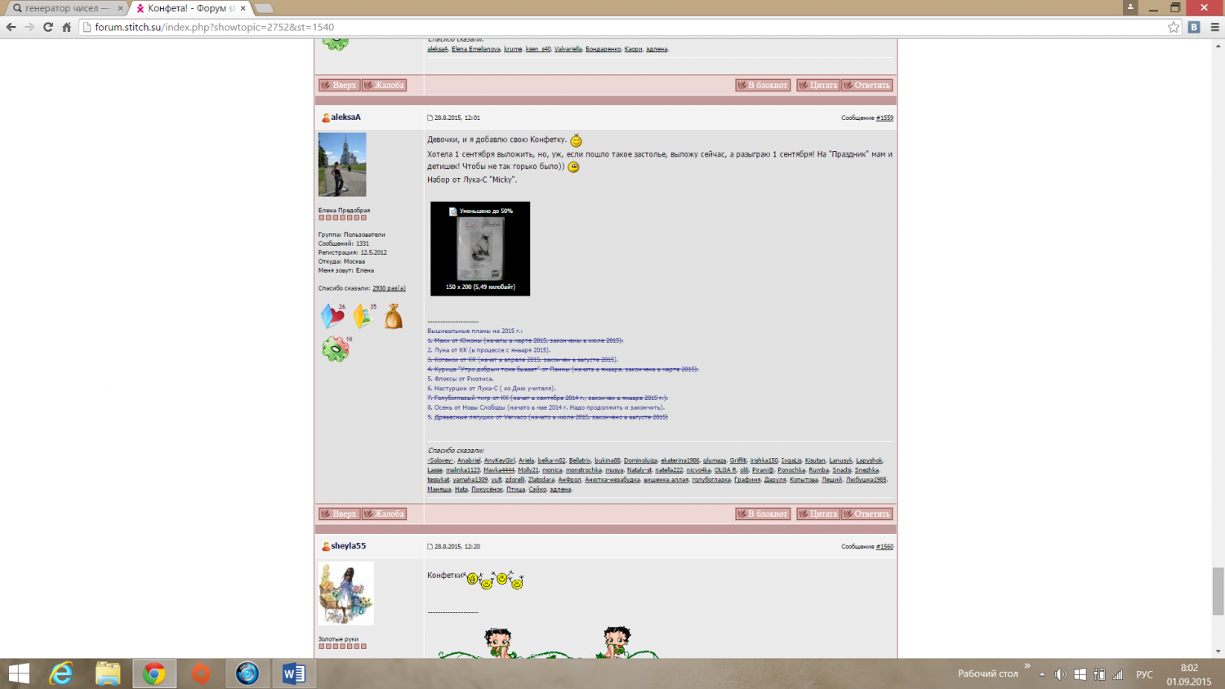Click the green gear award icon with 18
This screenshot has height=689, width=1225.
335,349
